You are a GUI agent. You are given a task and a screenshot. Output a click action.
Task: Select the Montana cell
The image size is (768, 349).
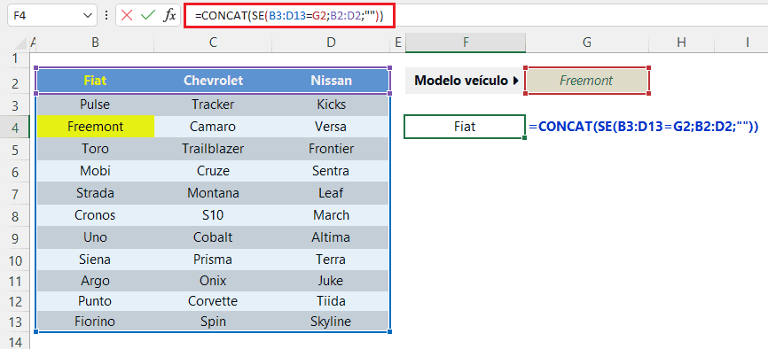[x=213, y=193]
